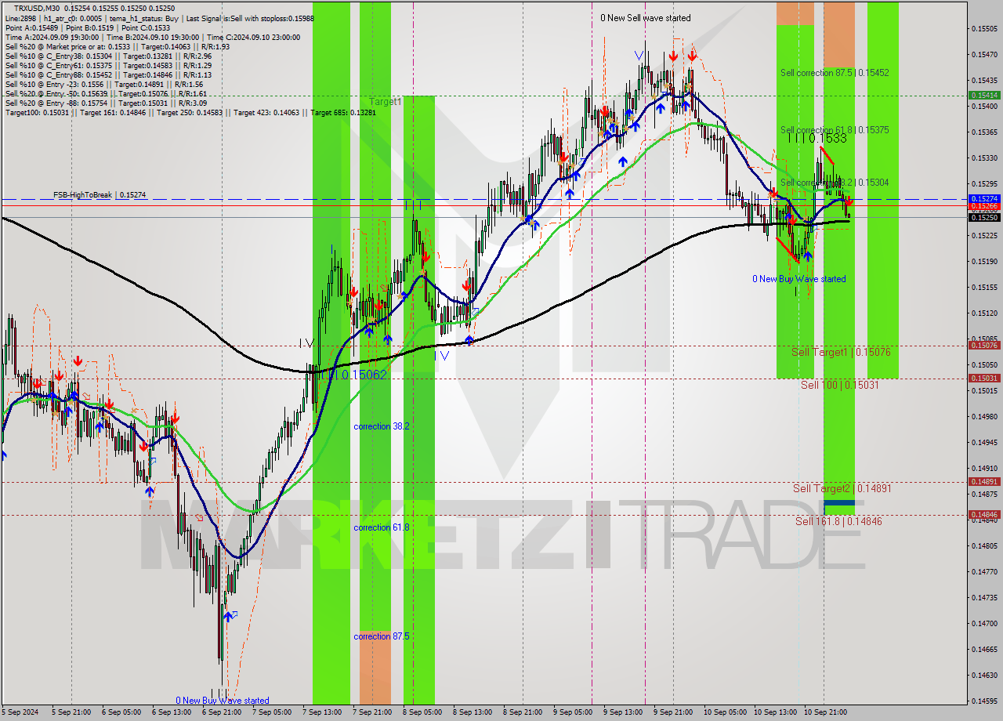This screenshot has width=1003, height=721.
Task: Click the 'Sell Target2 | 0.14891' label
Action: (842, 488)
